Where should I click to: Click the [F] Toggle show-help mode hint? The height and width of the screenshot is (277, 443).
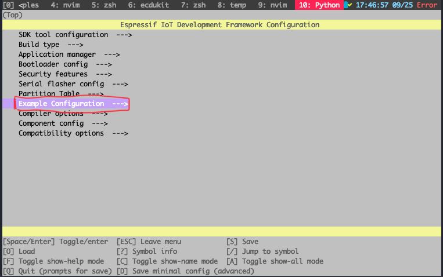tap(53, 261)
